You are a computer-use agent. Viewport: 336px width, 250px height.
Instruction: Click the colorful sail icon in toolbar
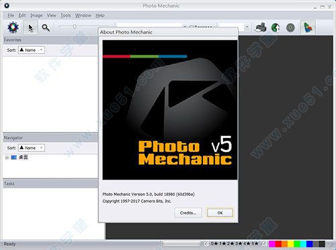(x=308, y=27)
